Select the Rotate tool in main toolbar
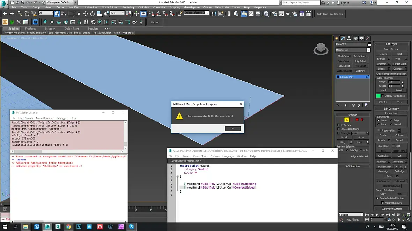Image resolution: width=412 pixels, height=231 pixels. 93,14
